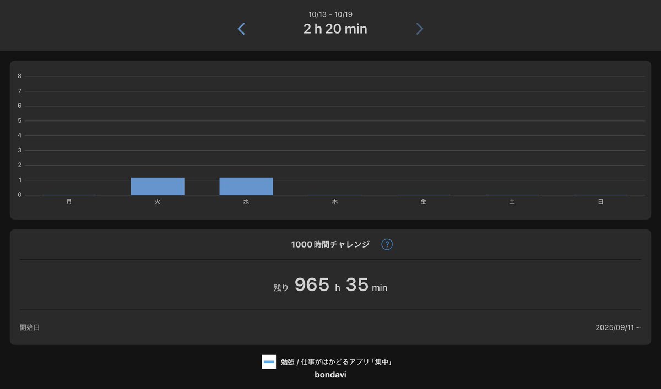Viewport: 661px width, 389px height.
Task: Click the y-axis value 8
Action: [x=19, y=76]
